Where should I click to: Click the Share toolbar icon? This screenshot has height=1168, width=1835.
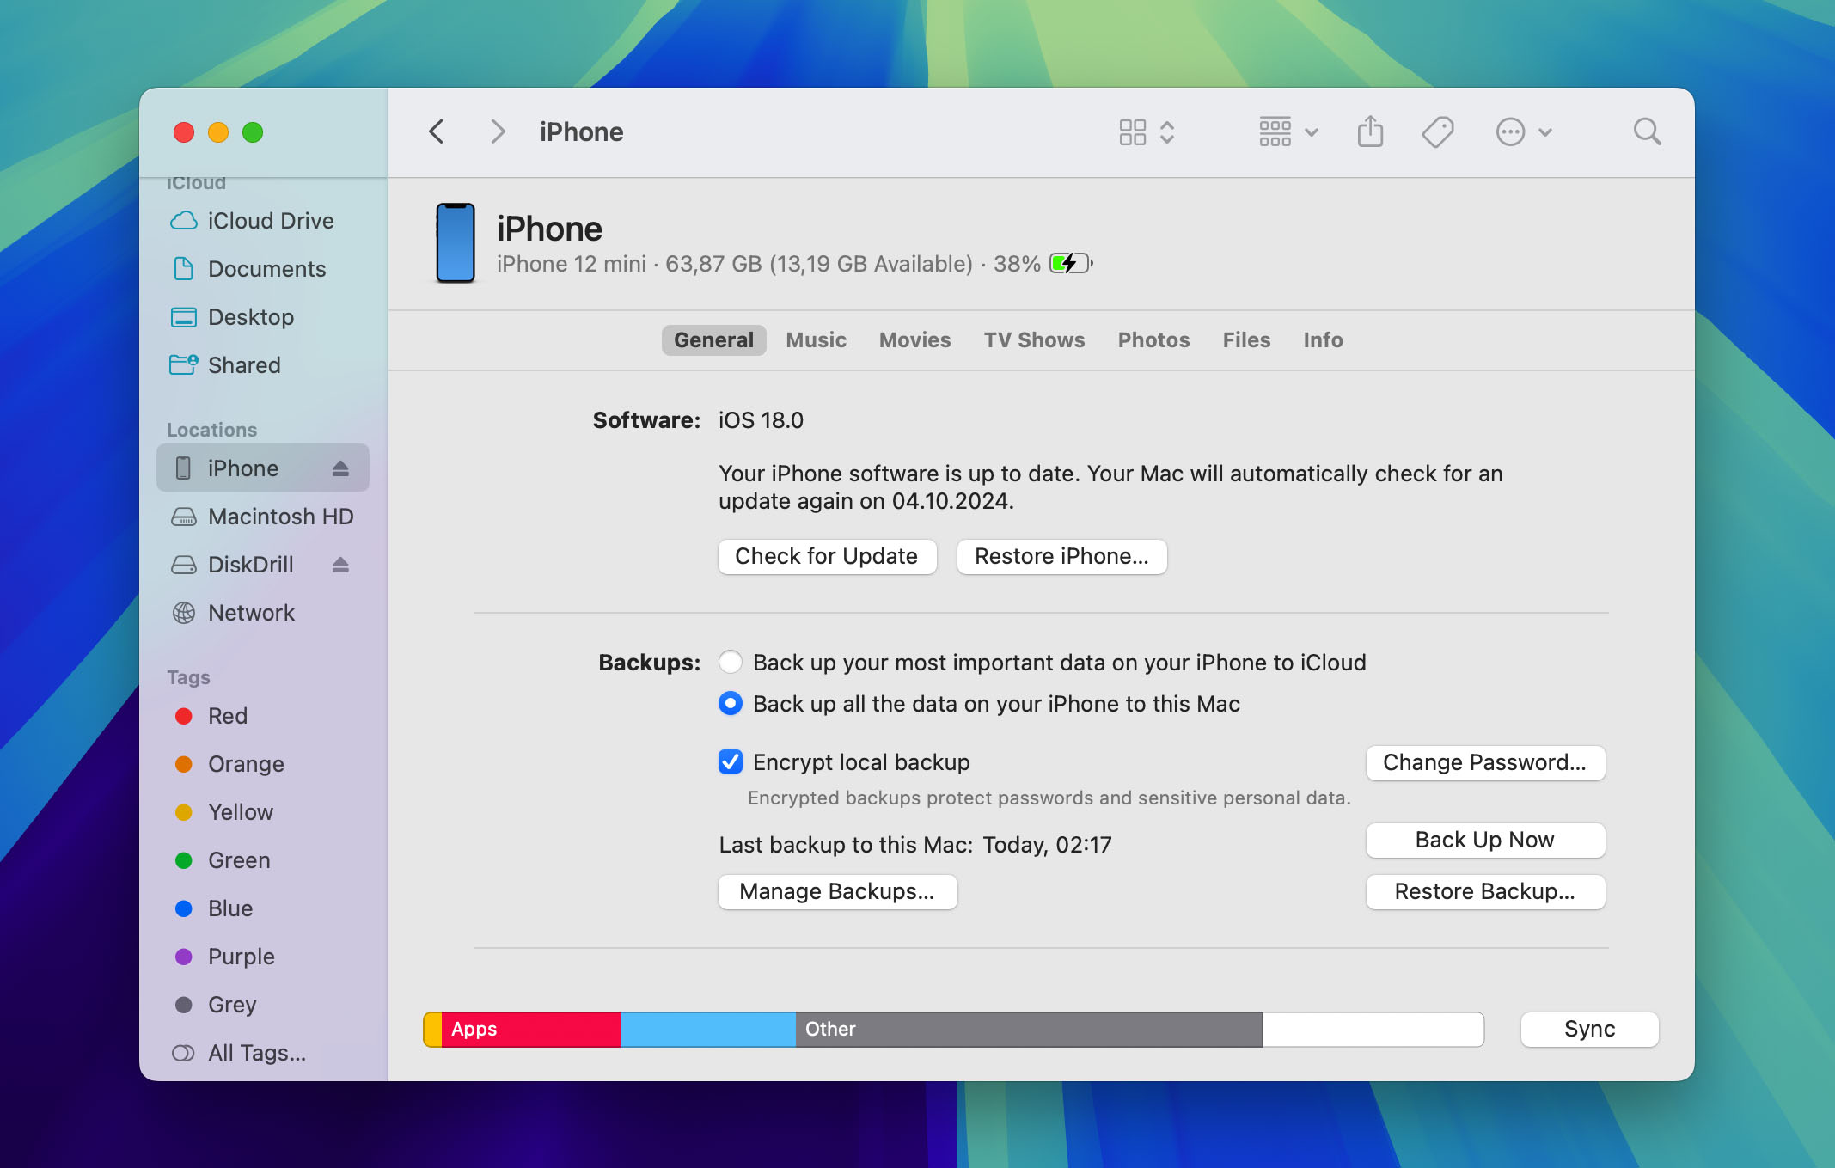click(1370, 132)
